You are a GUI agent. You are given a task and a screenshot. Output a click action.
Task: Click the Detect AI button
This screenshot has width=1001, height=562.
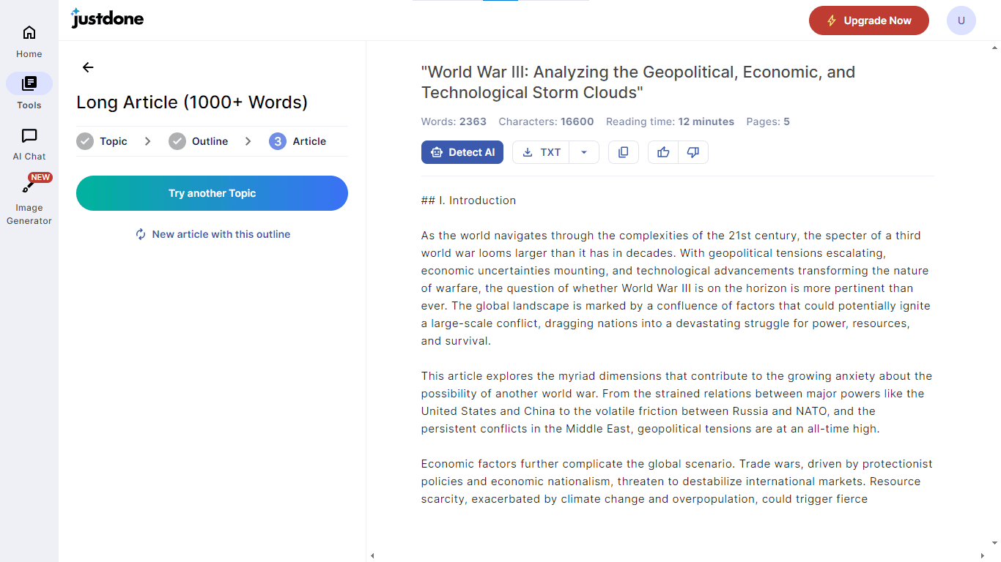coord(462,152)
